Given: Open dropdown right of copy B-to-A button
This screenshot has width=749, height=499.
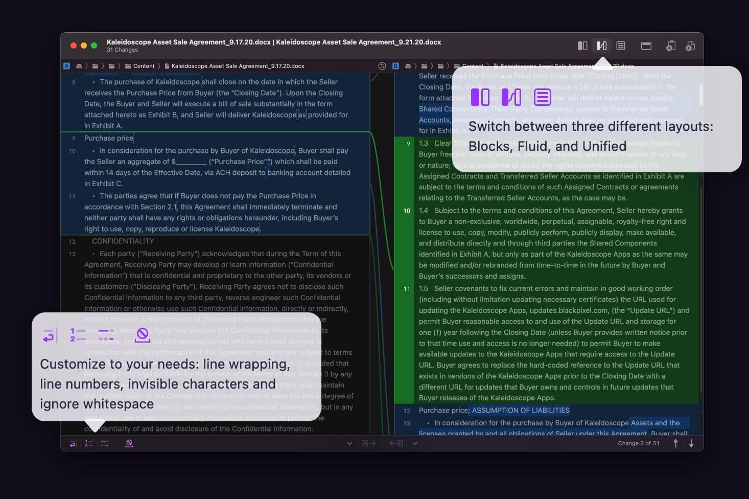Looking at the screenshot, I should [415, 443].
